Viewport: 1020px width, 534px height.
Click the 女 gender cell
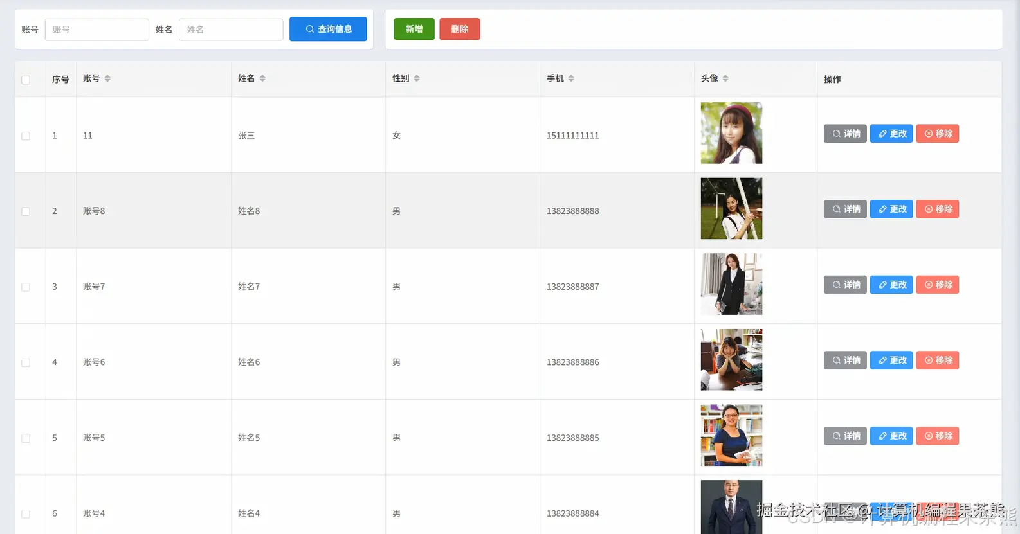pos(397,136)
